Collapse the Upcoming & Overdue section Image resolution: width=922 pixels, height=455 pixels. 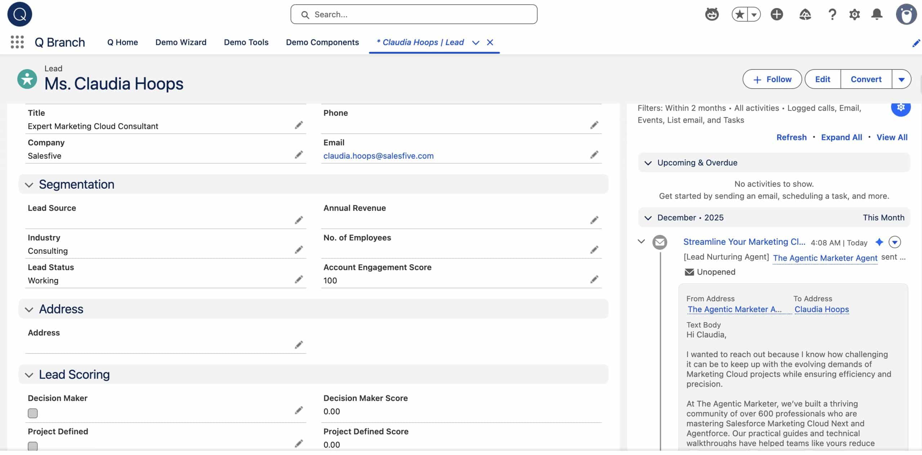tap(648, 163)
